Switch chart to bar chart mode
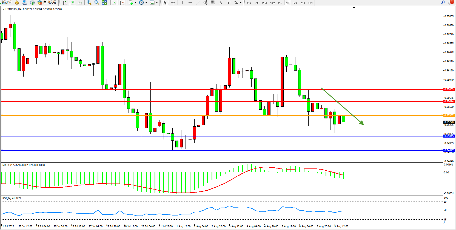Screen dimensions: 456x230 point(65,2)
